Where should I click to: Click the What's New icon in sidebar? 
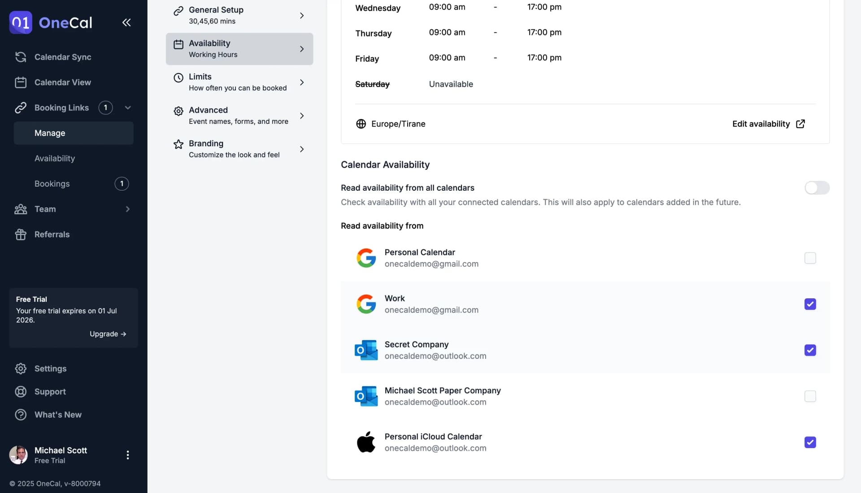[x=20, y=414]
